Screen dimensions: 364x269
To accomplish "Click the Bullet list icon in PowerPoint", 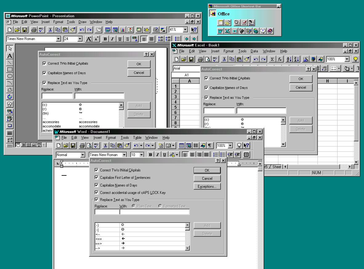I will [177, 39].
